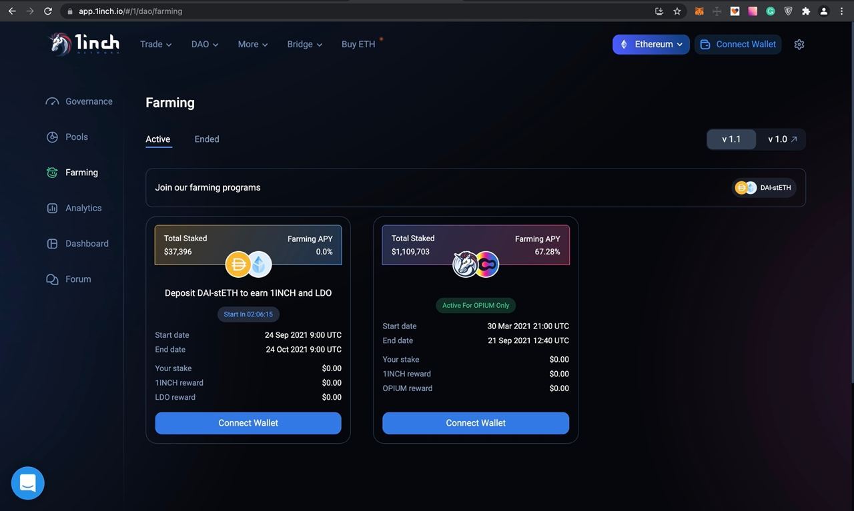Open version v 1.0 external link
Viewport: 854px width, 511px height.
(782, 139)
